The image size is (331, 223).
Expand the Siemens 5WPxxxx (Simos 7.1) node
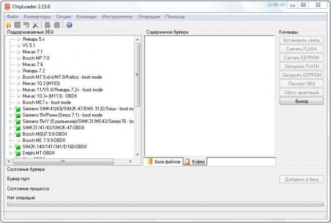10,115
